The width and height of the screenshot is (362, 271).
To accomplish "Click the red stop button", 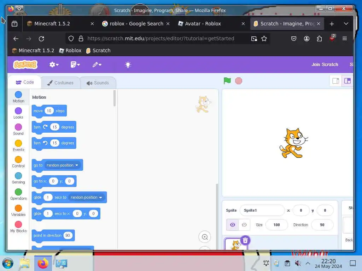I will (x=239, y=81).
